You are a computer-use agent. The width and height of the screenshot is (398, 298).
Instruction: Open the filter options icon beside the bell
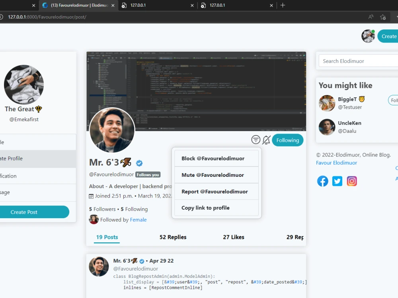coord(256,139)
